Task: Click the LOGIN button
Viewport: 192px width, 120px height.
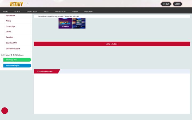Action: 177,4
